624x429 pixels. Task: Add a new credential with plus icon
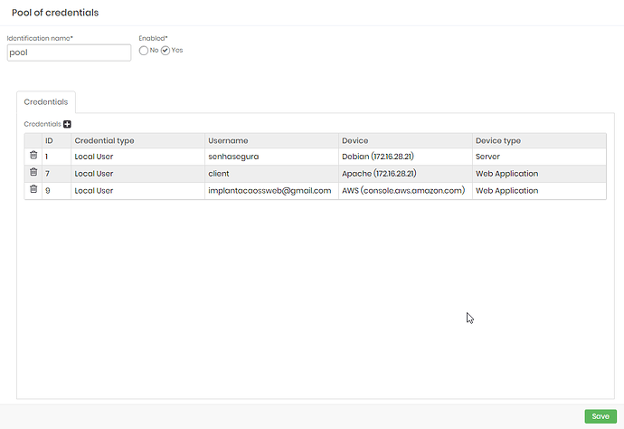tap(67, 124)
